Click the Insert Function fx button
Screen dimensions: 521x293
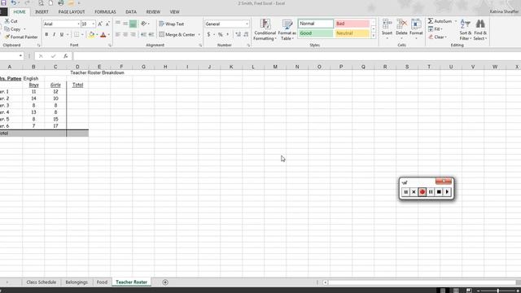pyautogui.click(x=65, y=56)
